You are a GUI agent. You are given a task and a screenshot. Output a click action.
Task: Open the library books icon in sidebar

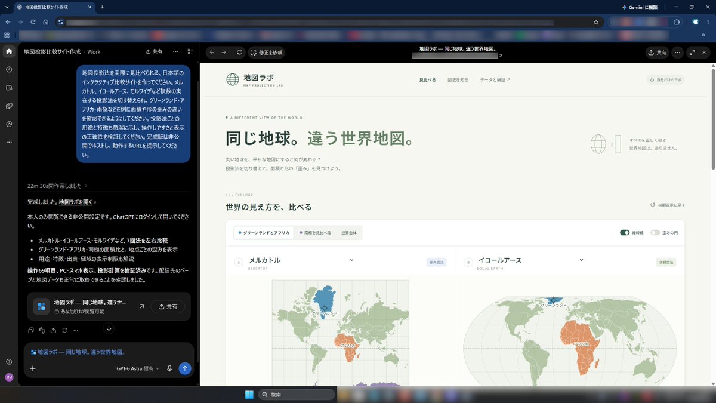pyautogui.click(x=9, y=88)
